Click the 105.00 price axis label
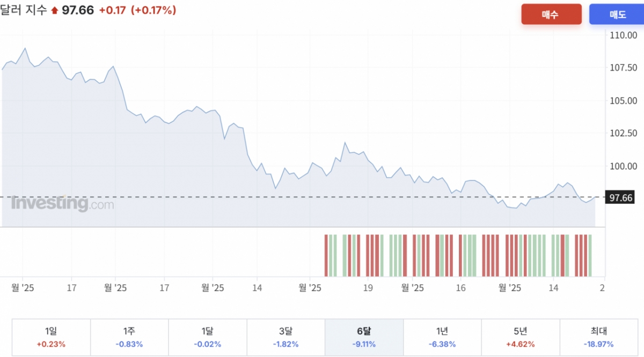The height and width of the screenshot is (357, 644). coord(623,101)
